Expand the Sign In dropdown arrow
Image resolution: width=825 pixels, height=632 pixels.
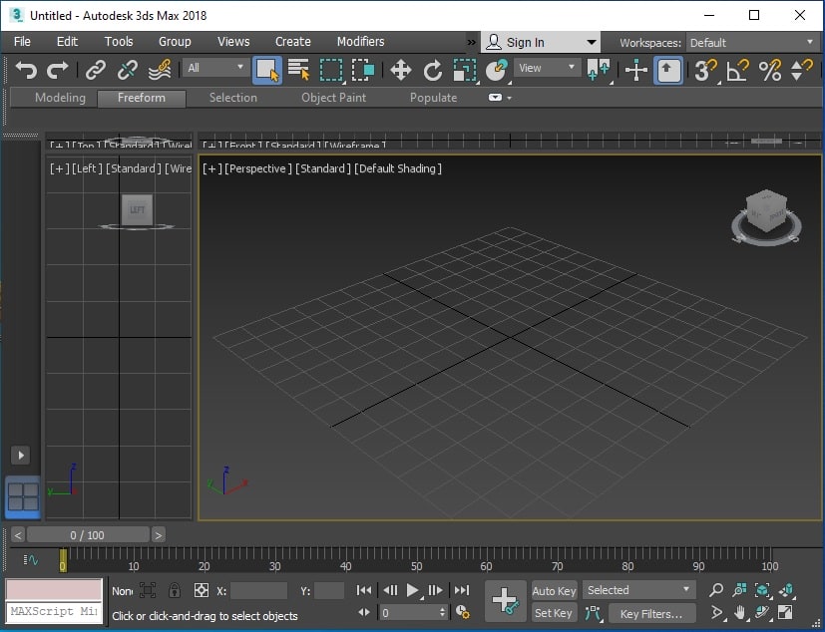click(592, 43)
